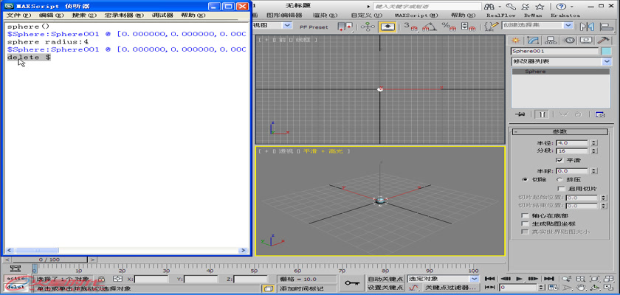Viewport: 620px width, 295px height.
Task: Toggle Show End Result icon
Action: click(x=542, y=114)
